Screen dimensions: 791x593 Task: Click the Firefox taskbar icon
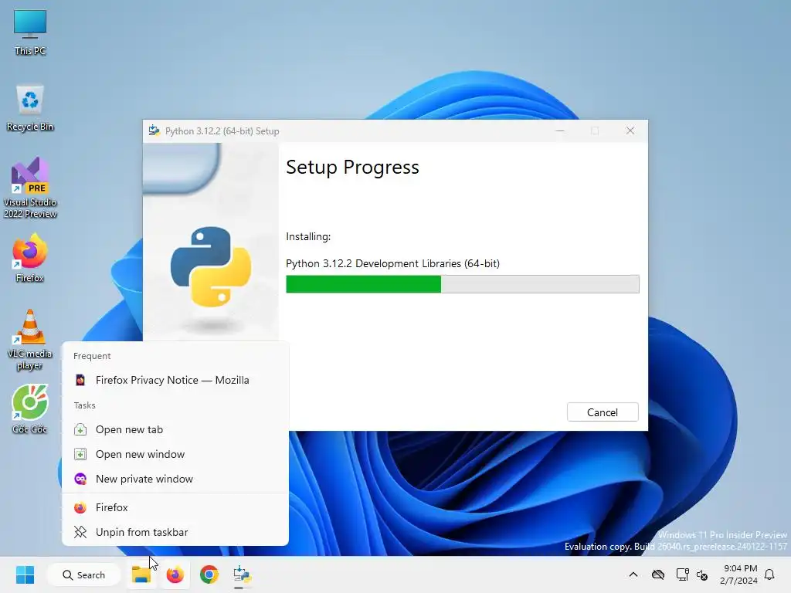(175, 574)
